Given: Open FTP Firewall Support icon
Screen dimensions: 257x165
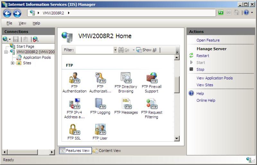Looking at the screenshot, I should pyautogui.click(x=151, y=78).
